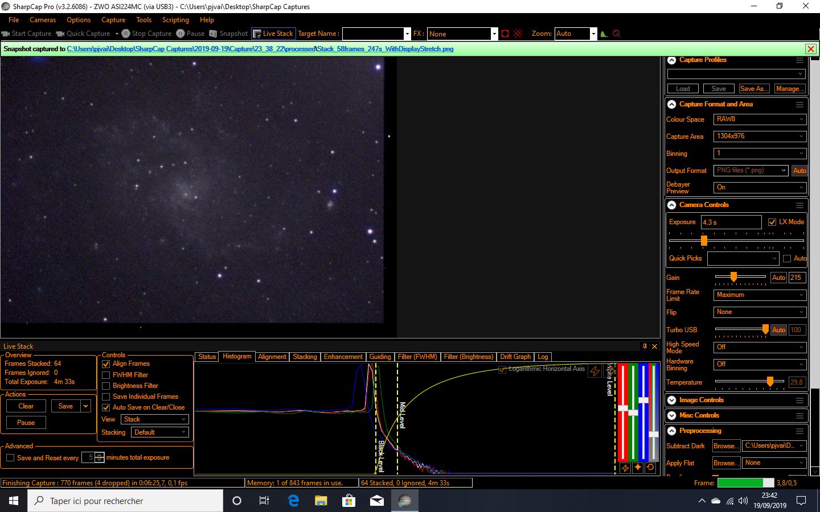Screen dimensions: 820x512
Task: Open Camera Controls panel menu icon
Action: 799,205
